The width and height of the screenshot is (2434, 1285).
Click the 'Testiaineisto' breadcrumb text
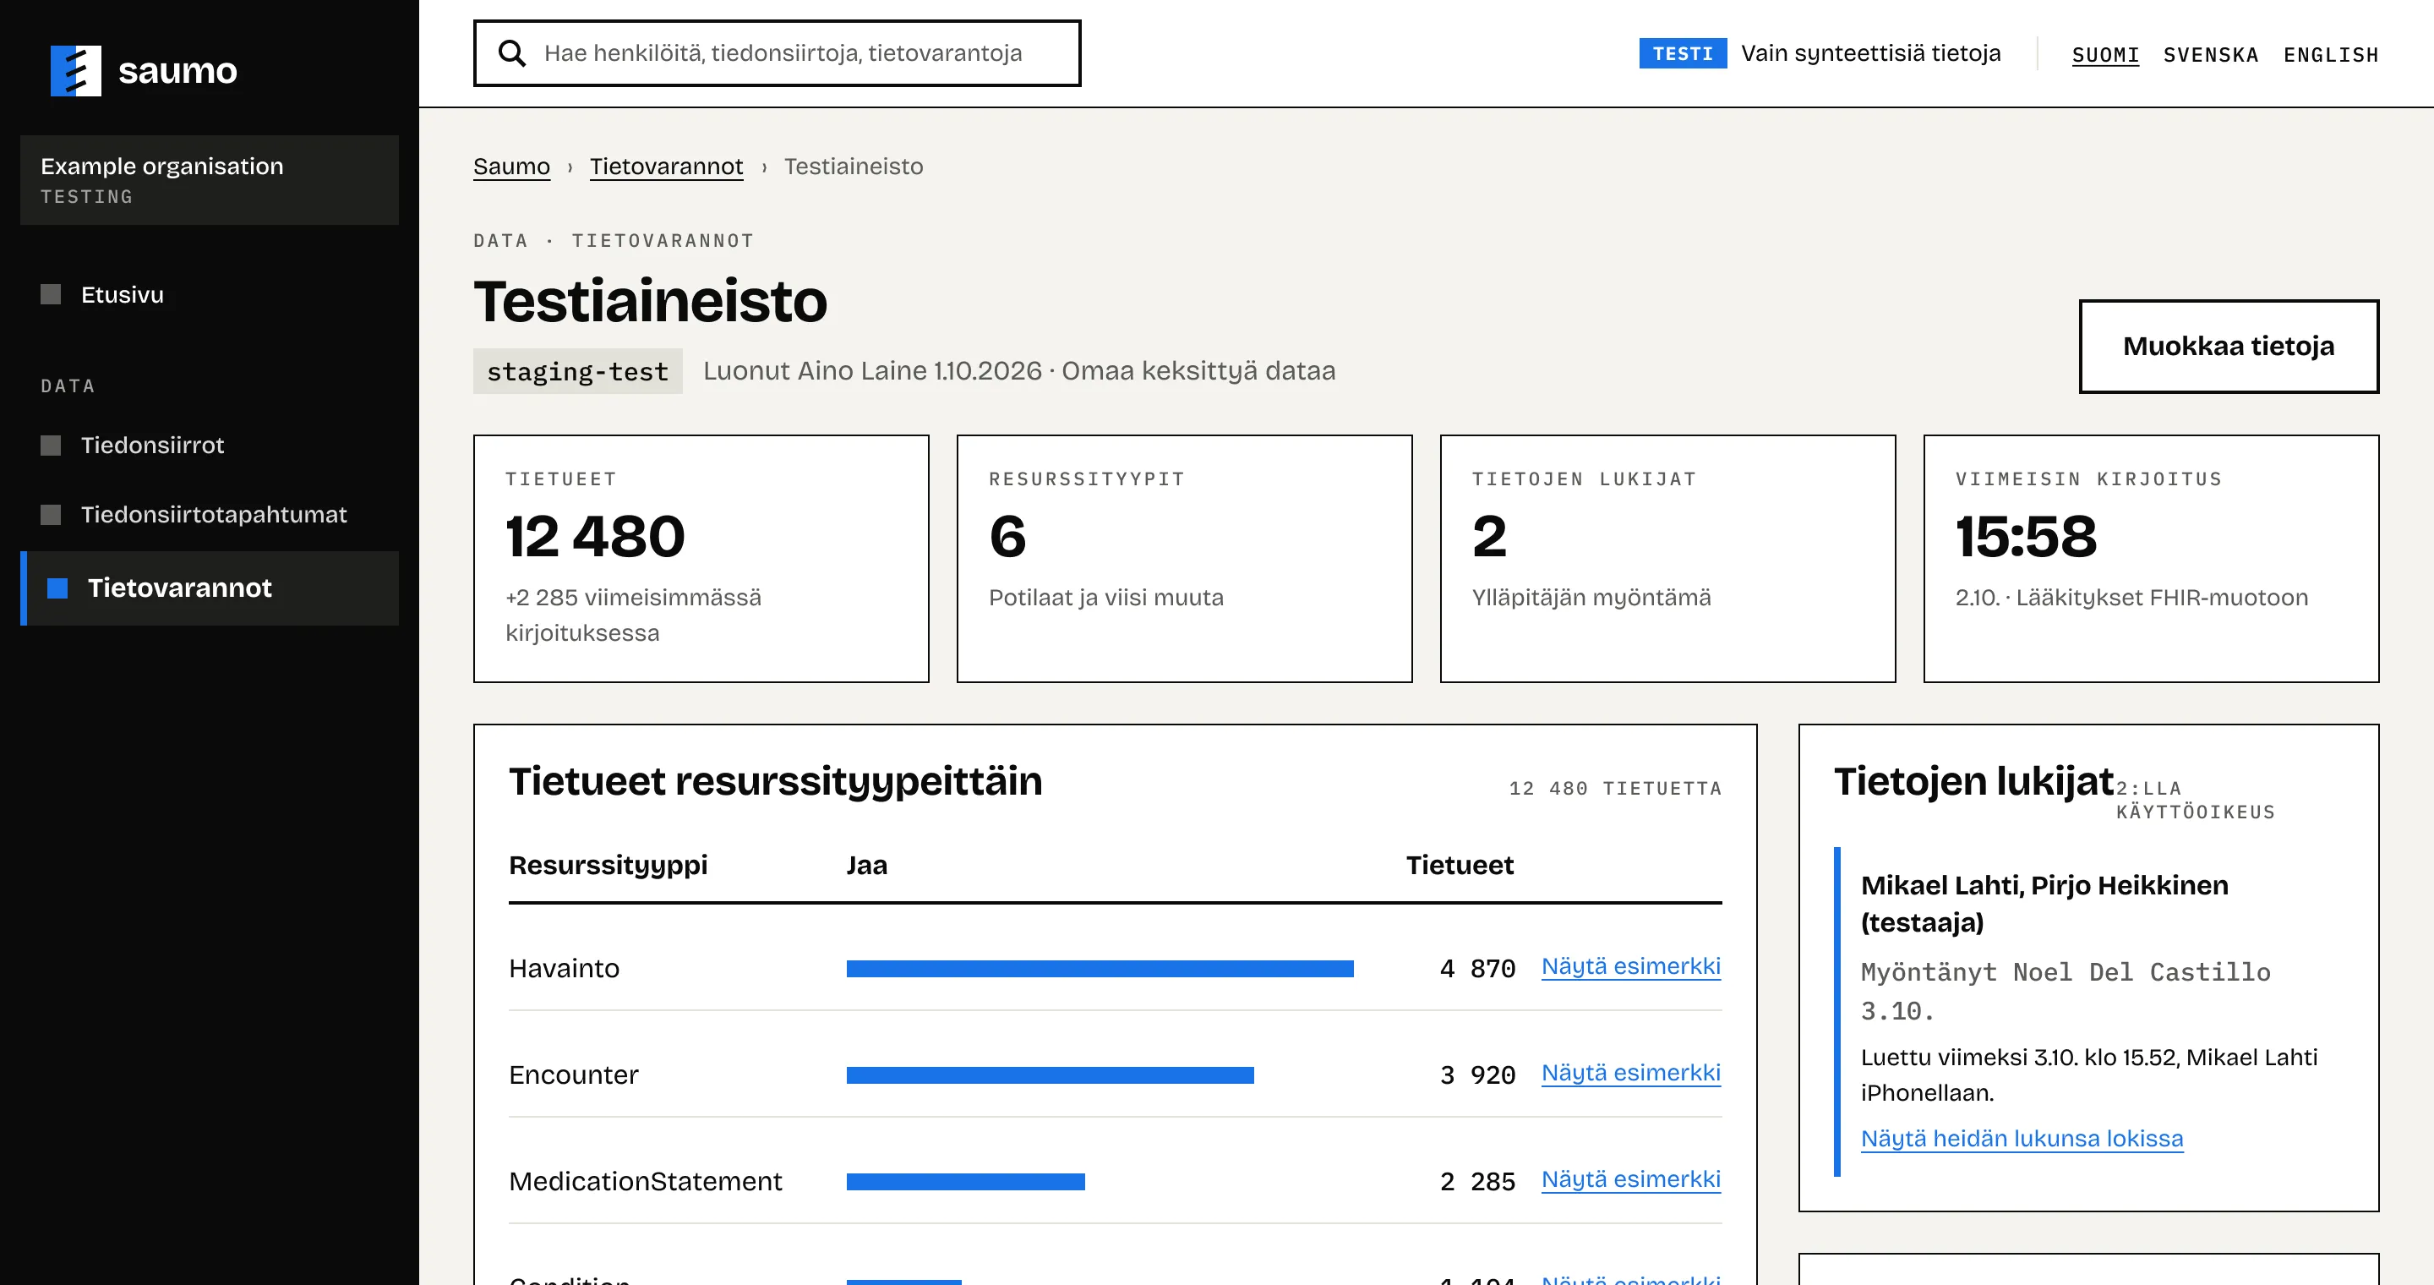(x=854, y=167)
